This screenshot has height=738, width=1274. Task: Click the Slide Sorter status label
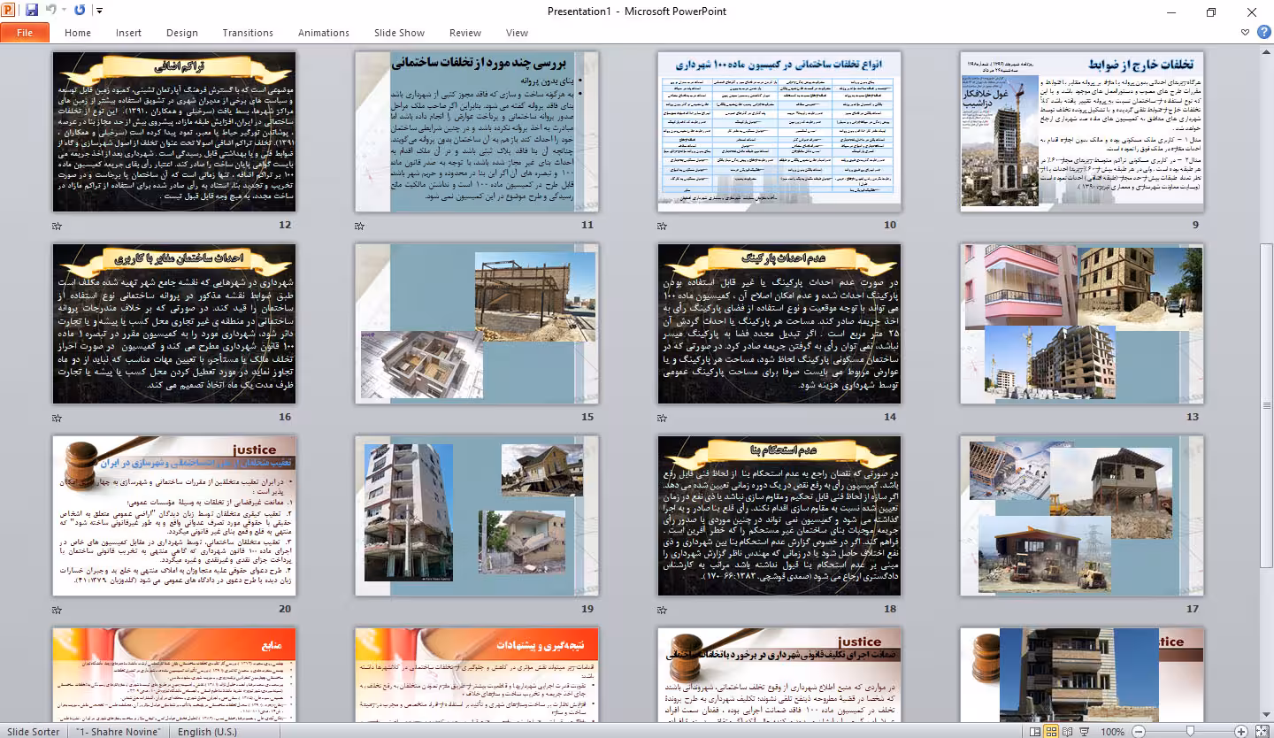34,732
